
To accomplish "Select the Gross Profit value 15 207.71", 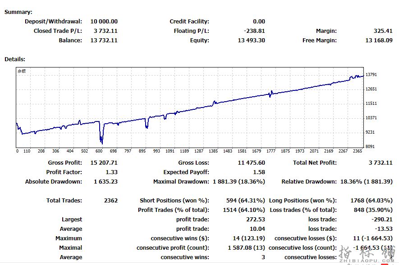I will click(x=104, y=162).
